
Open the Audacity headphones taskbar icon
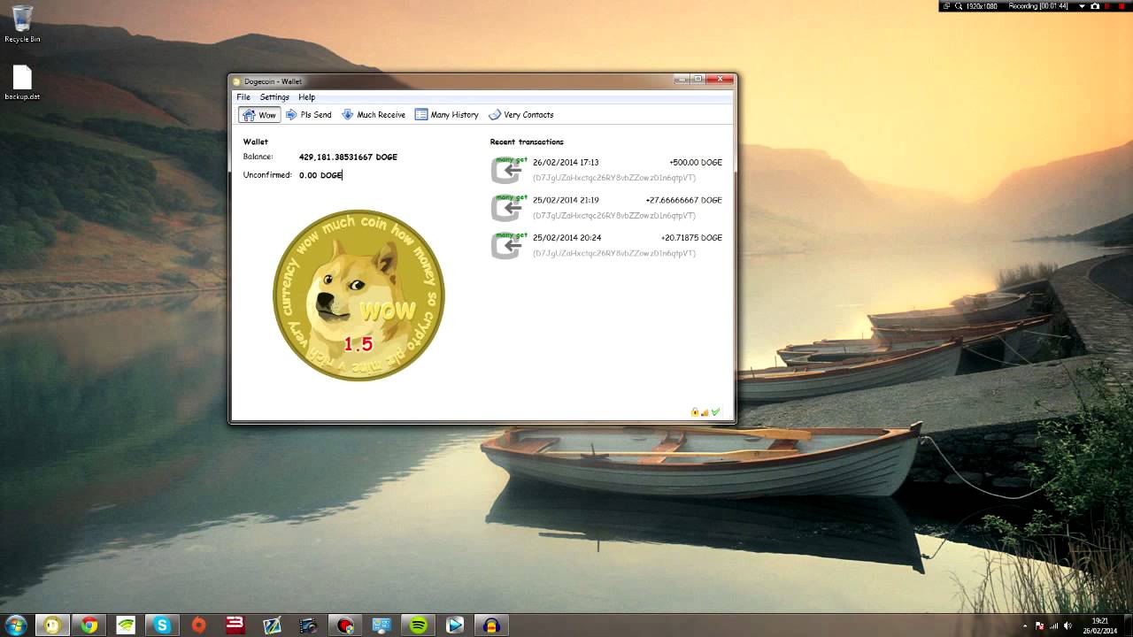pyautogui.click(x=491, y=625)
